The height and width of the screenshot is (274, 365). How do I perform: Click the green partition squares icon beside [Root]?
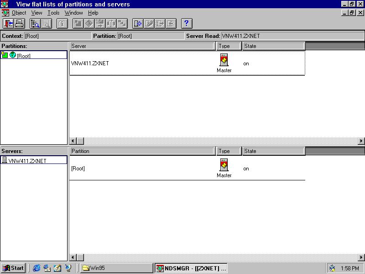(x=5, y=55)
